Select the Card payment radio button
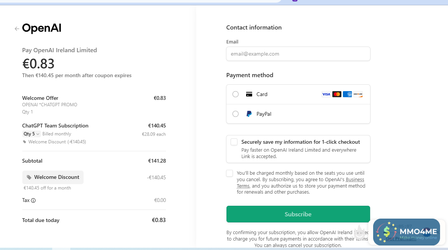The height and width of the screenshot is (250, 448). [236, 94]
